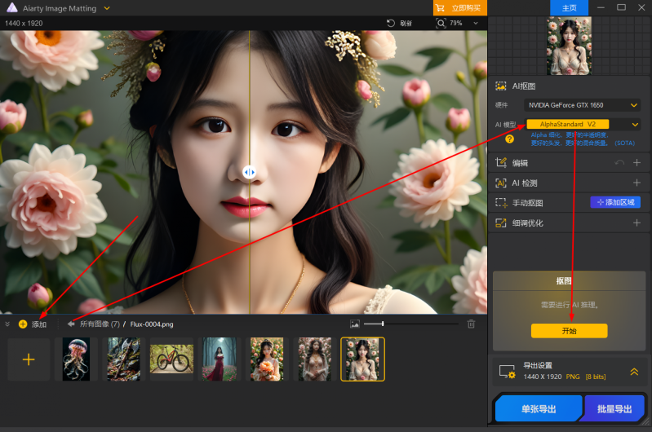
Task: Click the AI 检测 section icon
Action: point(501,183)
